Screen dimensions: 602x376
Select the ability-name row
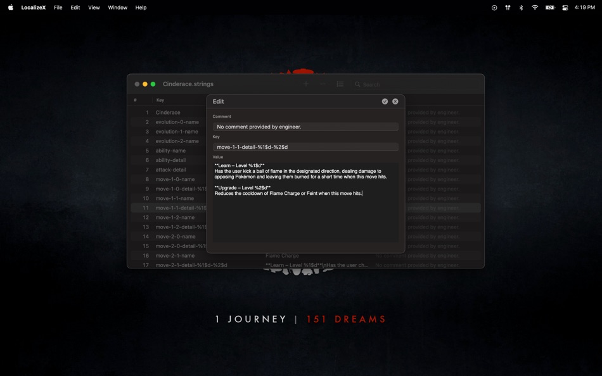(x=305, y=151)
